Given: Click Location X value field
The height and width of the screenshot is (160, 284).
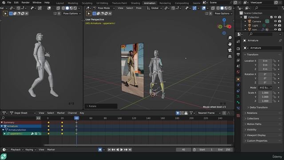Looking at the screenshot, I should pyautogui.click(x=265, y=61).
